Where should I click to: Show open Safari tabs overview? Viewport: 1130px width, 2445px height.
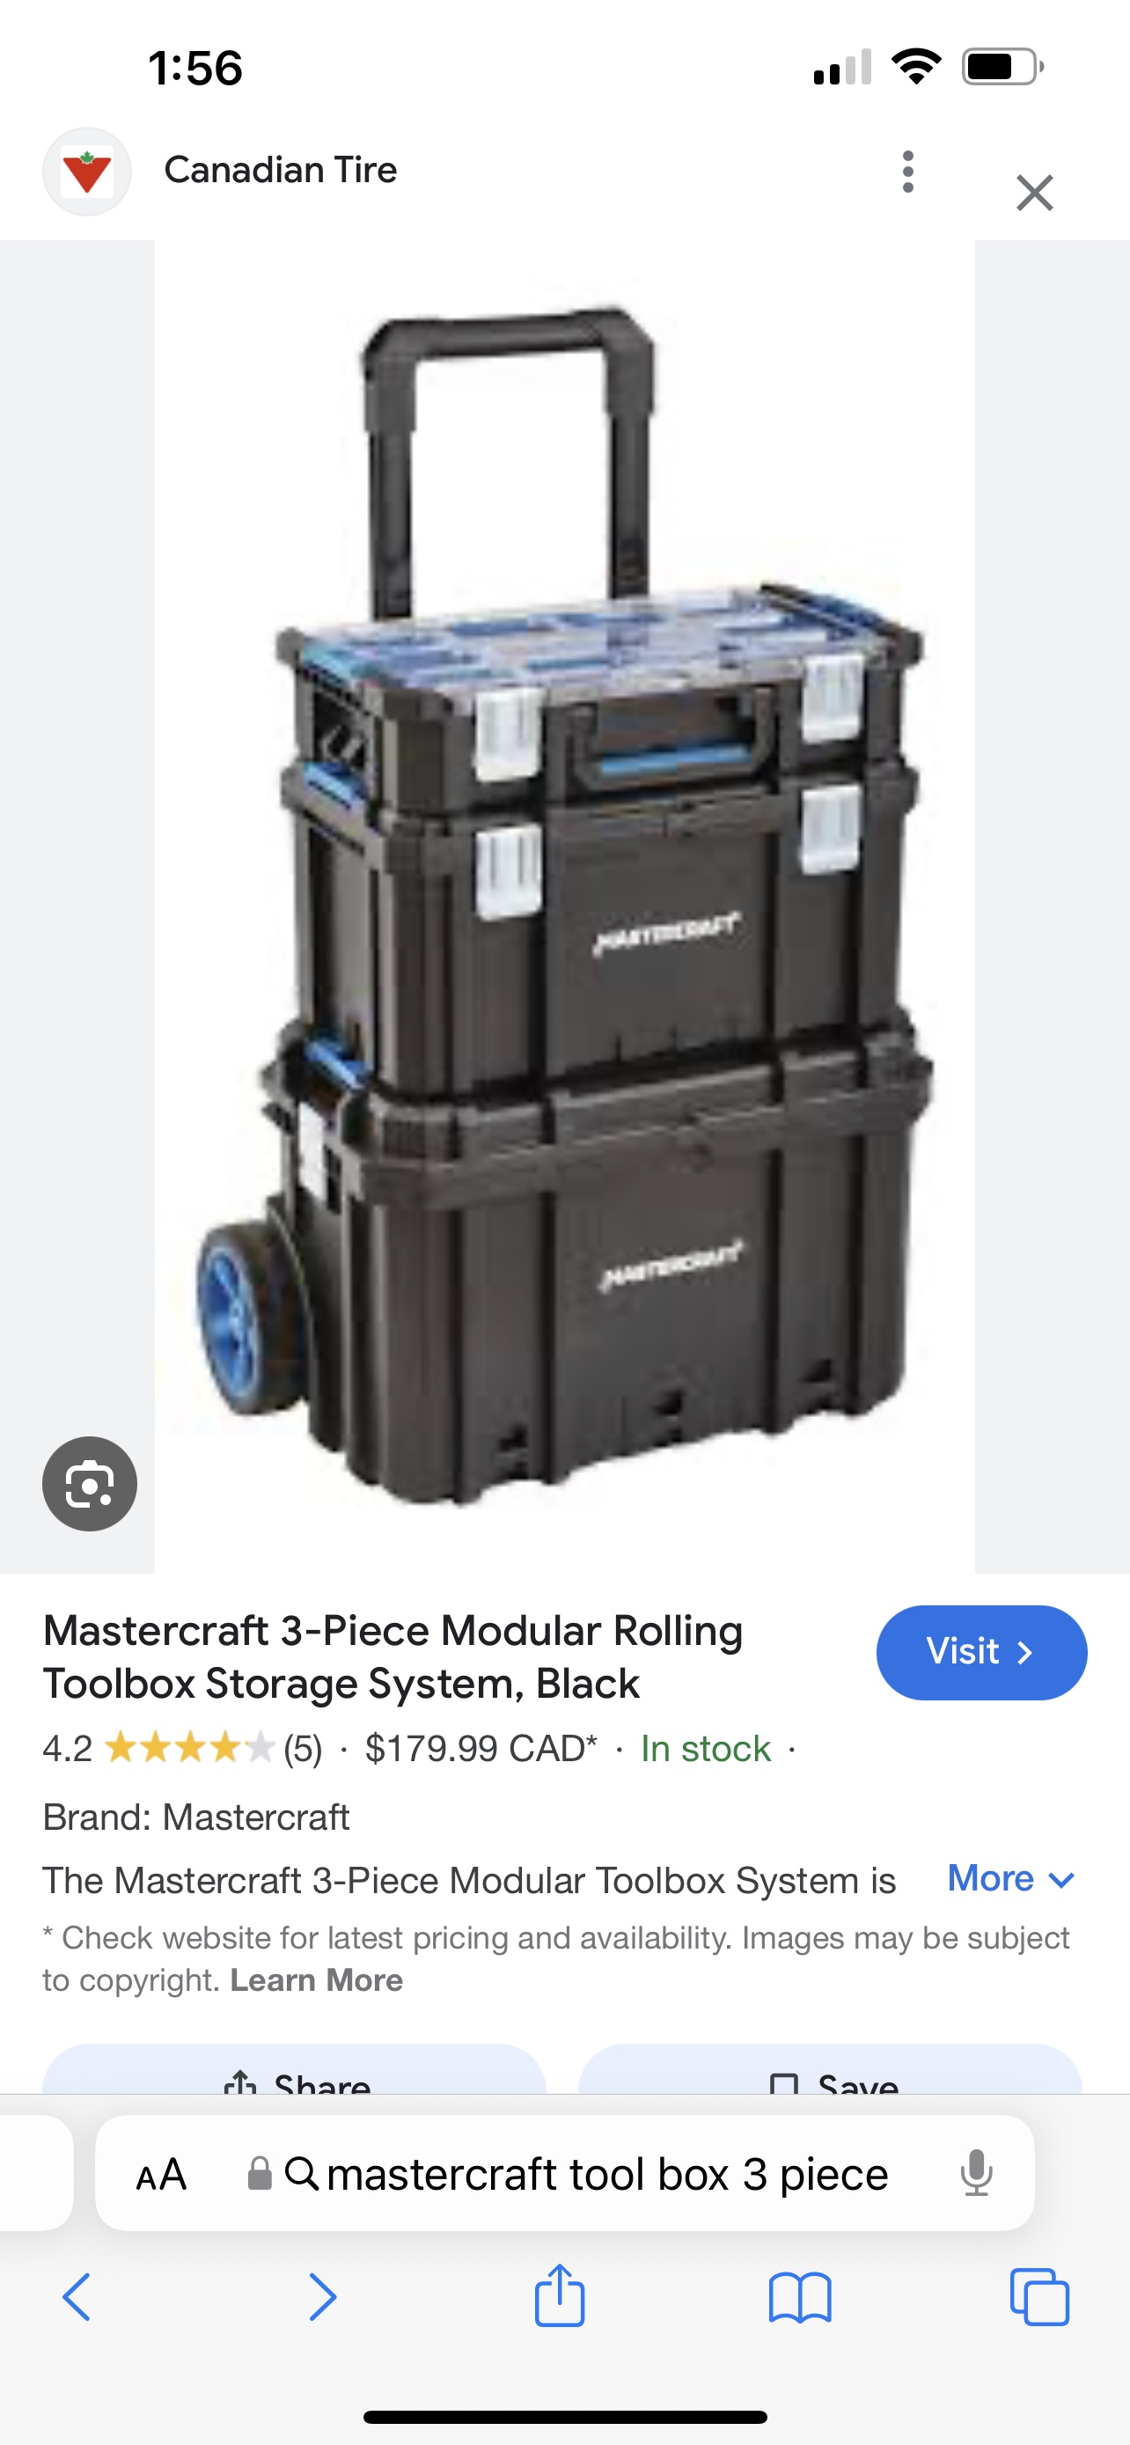click(x=1040, y=2297)
